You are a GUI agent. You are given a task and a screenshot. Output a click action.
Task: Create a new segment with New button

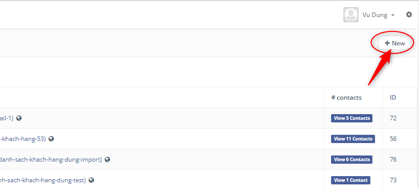click(395, 43)
